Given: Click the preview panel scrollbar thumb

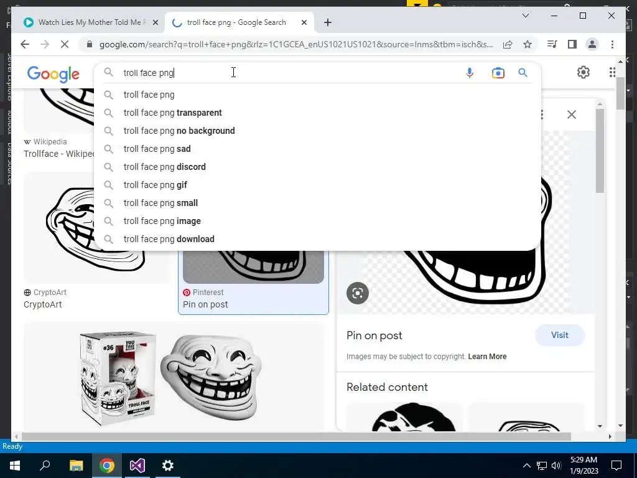Looking at the screenshot, I should point(600,151).
